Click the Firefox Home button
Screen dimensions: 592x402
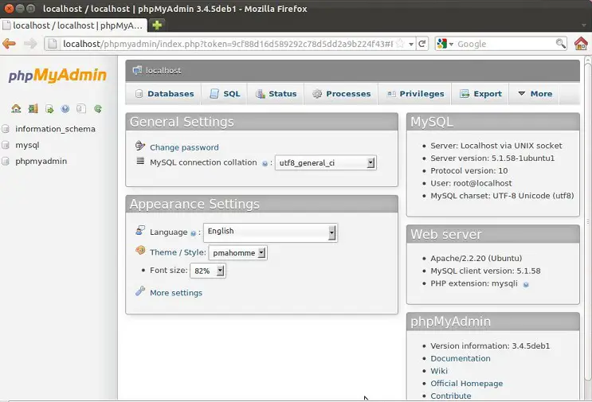coord(581,44)
